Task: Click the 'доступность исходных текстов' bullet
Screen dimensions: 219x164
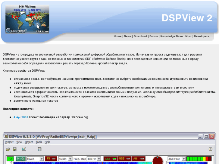Action: pyautogui.click(x=36, y=101)
